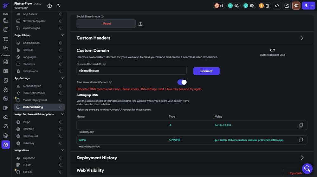Expand the Custom Headers section
Screen dimensions: 317x177
click(302, 38)
